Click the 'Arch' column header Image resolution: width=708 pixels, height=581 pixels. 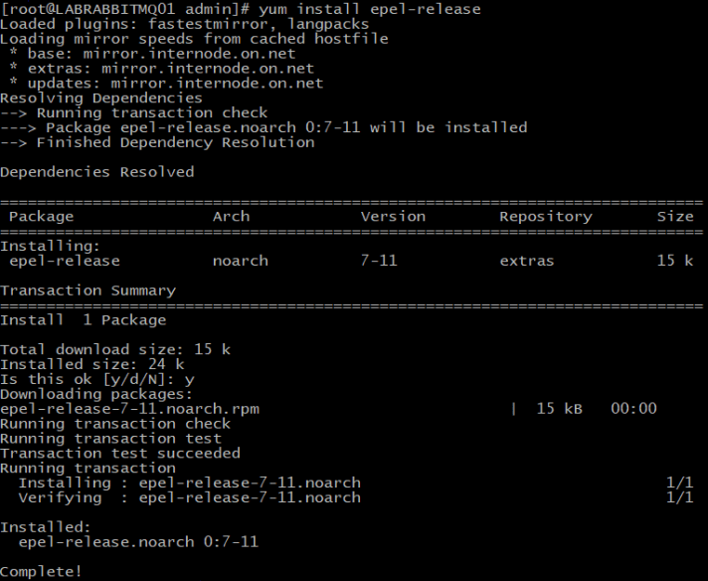coord(231,216)
